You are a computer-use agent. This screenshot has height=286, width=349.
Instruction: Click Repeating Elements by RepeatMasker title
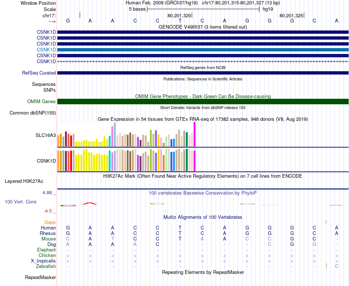[x=203, y=272]
